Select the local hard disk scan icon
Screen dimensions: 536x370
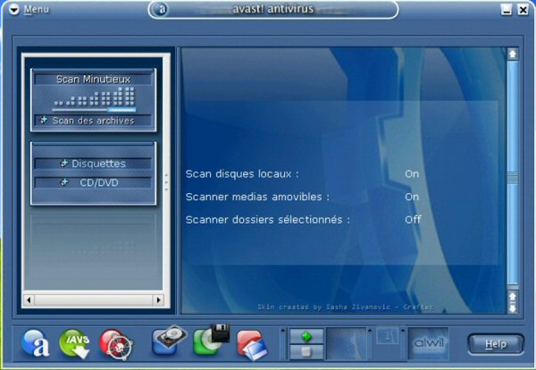(x=169, y=340)
